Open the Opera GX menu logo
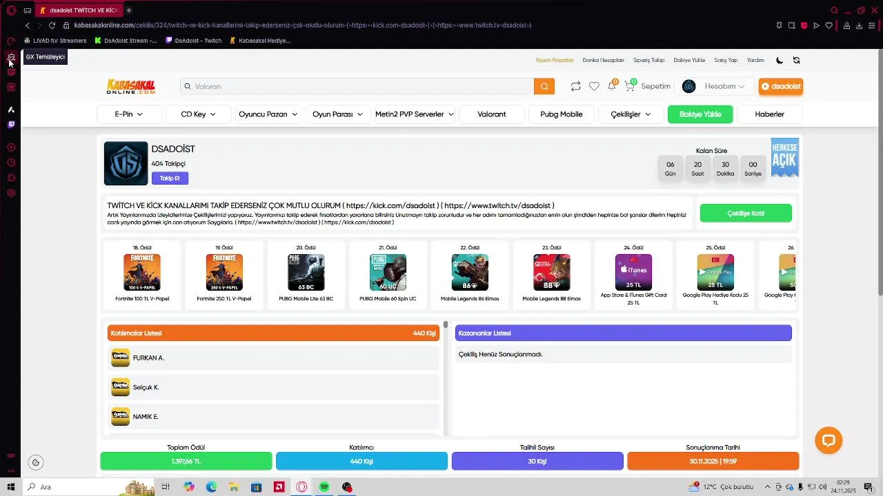 [x=11, y=10]
